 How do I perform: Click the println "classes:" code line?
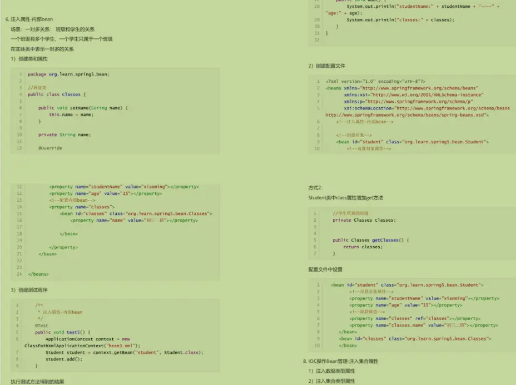pos(400,20)
